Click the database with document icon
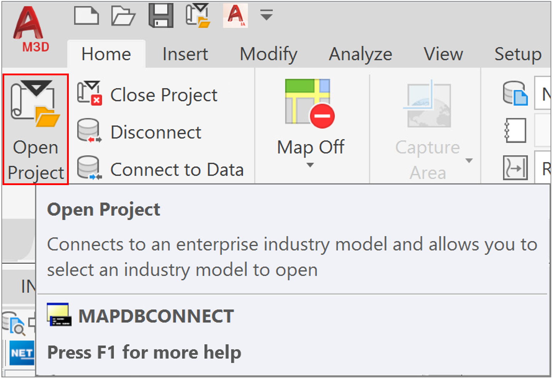Viewport: 553px width, 378px height. point(515,93)
